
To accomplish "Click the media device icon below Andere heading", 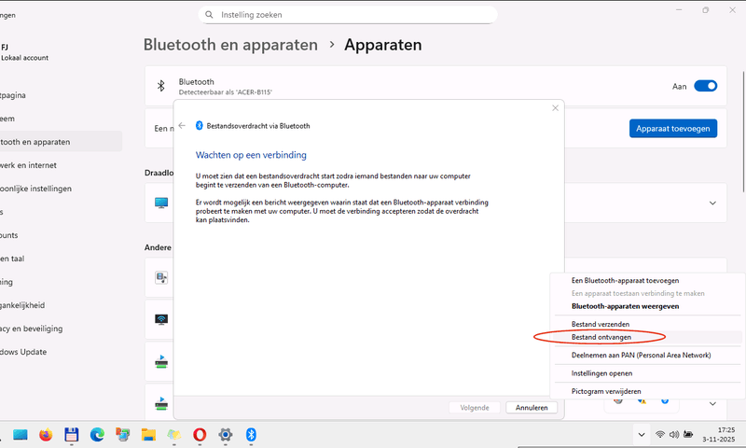I will pos(161,277).
